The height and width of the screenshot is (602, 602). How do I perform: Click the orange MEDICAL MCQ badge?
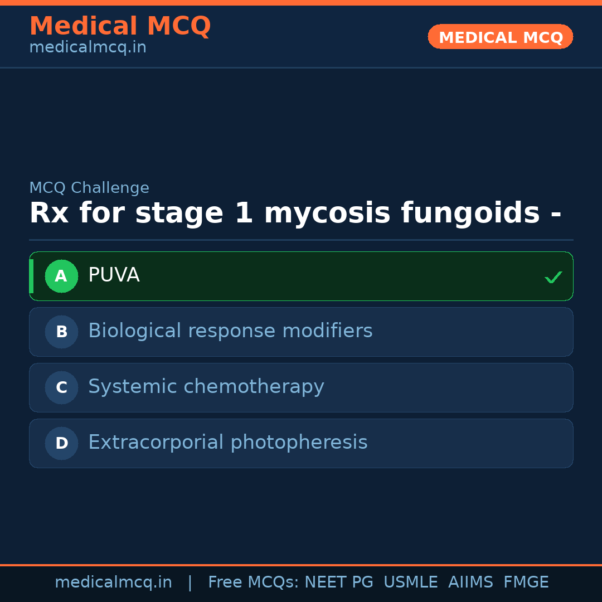coord(500,36)
